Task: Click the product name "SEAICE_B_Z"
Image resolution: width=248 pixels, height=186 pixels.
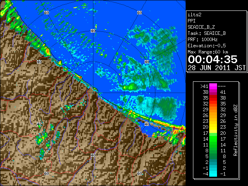Action: point(201,27)
